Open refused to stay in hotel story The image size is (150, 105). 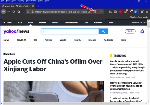tap(126, 100)
